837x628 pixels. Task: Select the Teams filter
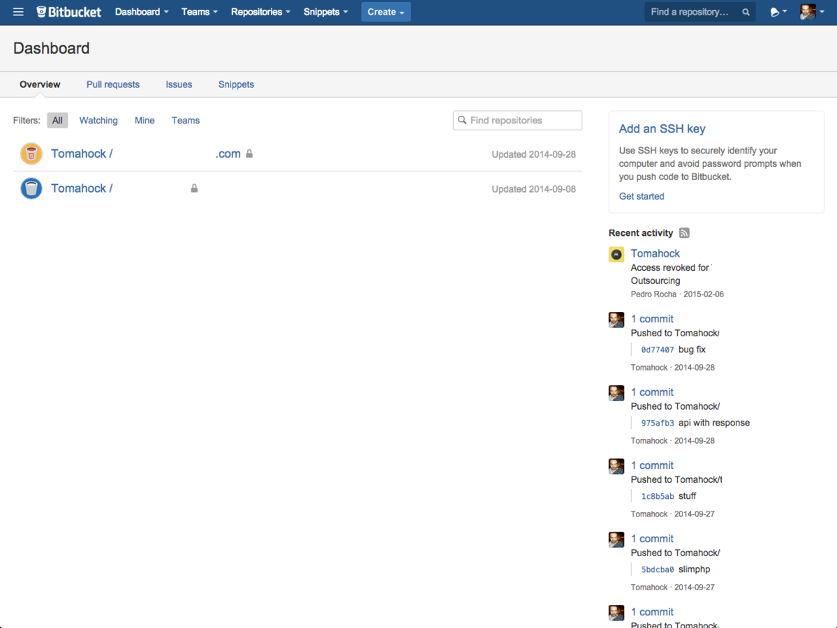[x=185, y=120]
